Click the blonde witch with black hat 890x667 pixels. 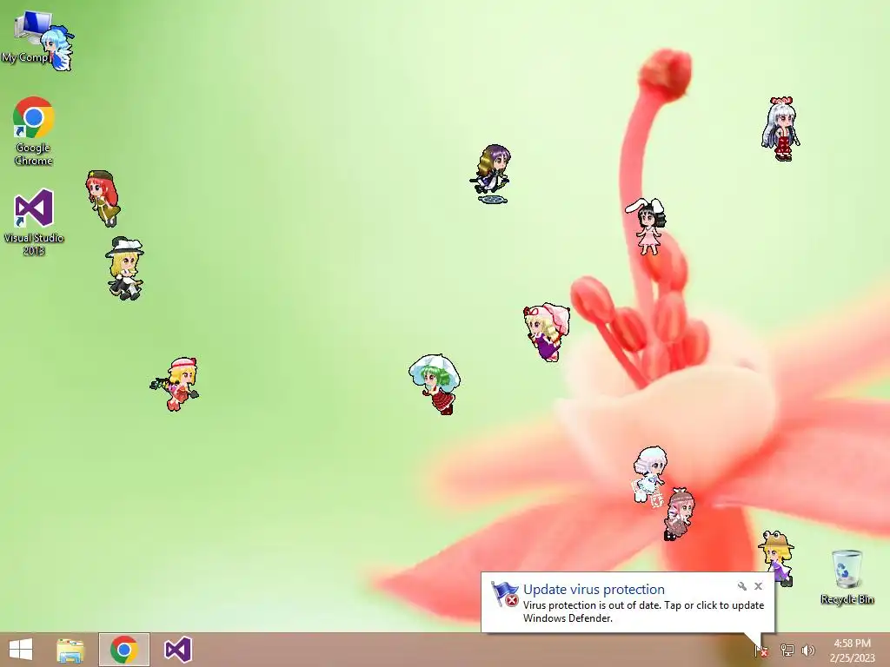pos(125,268)
